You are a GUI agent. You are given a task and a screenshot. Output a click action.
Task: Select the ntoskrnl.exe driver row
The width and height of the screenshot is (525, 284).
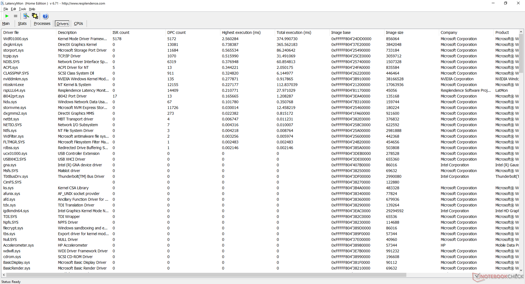click(260, 85)
